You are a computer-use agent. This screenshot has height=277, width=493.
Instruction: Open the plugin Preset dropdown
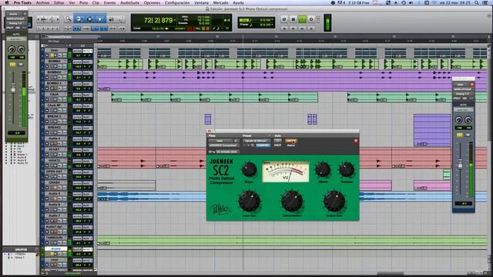click(x=257, y=141)
